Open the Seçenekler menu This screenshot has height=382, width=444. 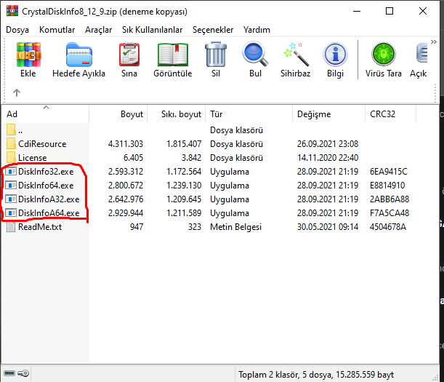[x=213, y=30]
